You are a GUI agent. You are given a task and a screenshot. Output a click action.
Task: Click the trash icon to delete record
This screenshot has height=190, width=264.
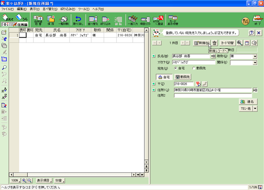point(214,43)
